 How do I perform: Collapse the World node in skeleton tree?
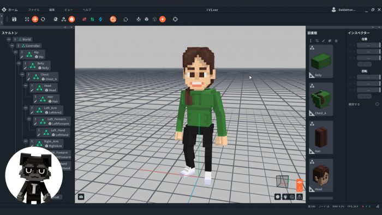[x=9, y=39]
